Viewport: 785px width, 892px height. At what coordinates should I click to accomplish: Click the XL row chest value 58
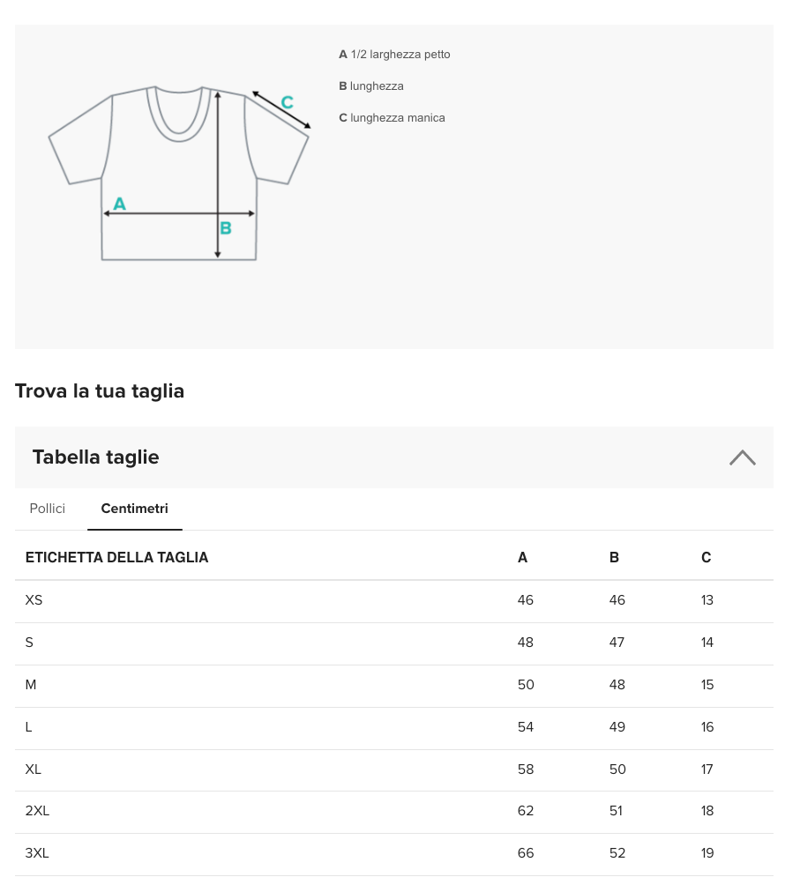526,769
